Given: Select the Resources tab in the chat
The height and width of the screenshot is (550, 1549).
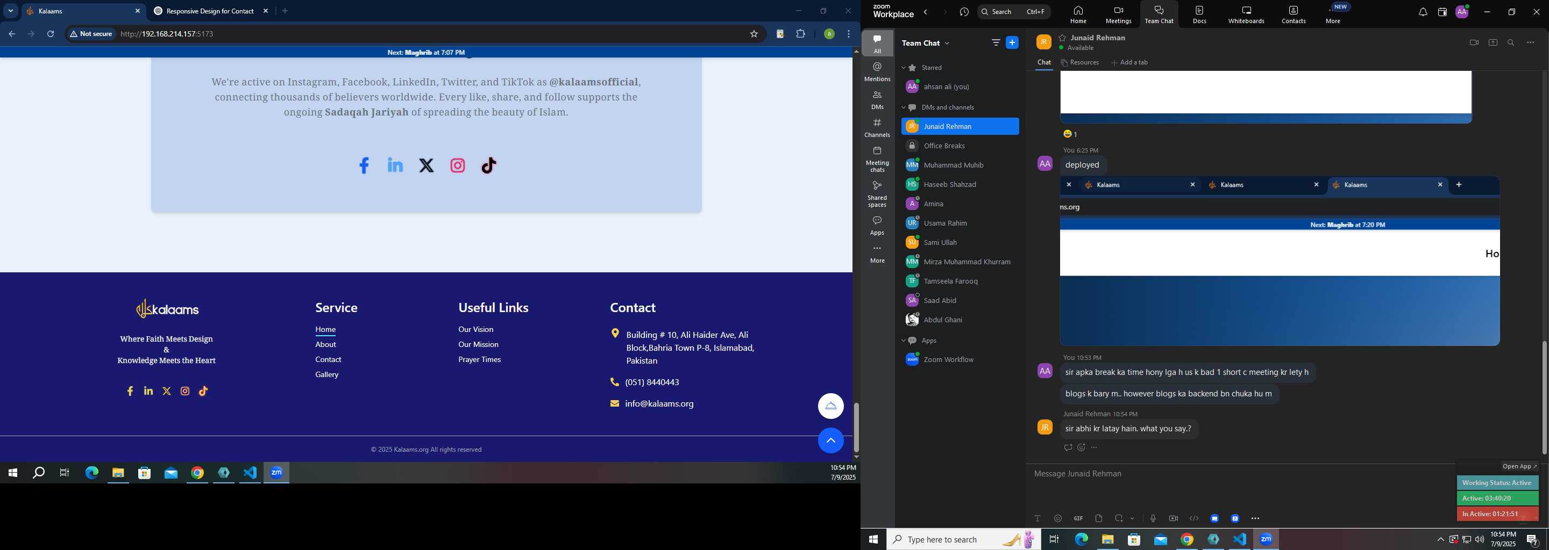Looking at the screenshot, I should 1080,62.
